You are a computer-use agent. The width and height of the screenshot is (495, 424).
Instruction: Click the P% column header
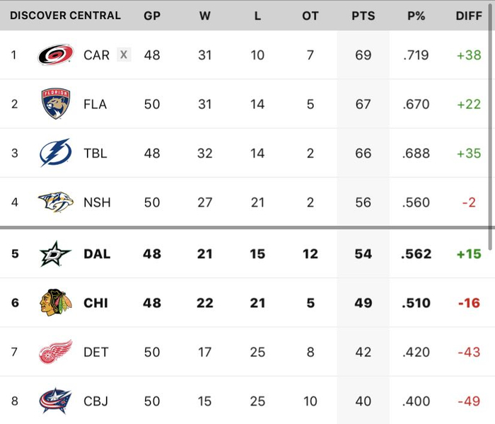416,16
